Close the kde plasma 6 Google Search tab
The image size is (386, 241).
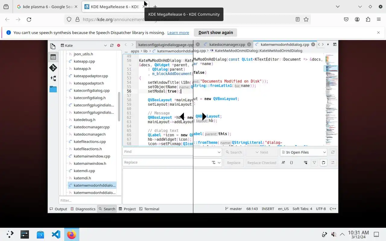(x=76, y=7)
